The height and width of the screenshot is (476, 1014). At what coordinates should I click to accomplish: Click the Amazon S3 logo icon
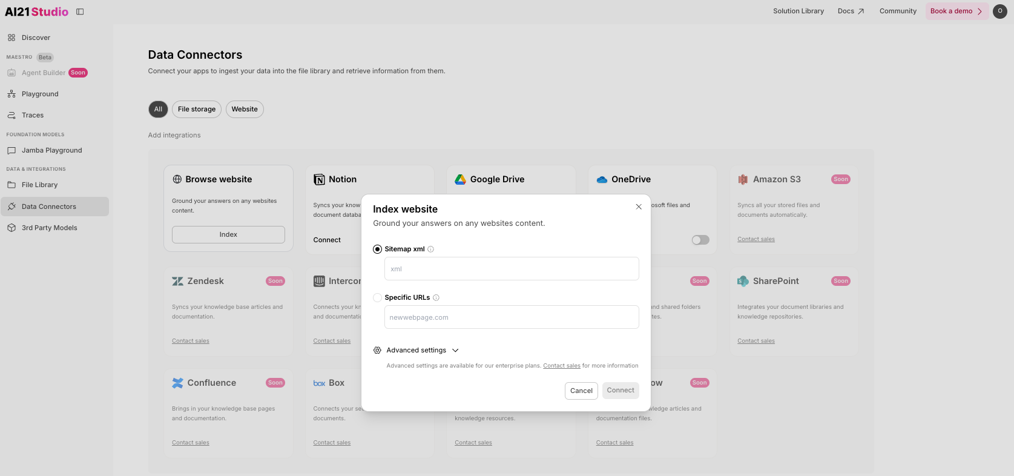pos(743,179)
